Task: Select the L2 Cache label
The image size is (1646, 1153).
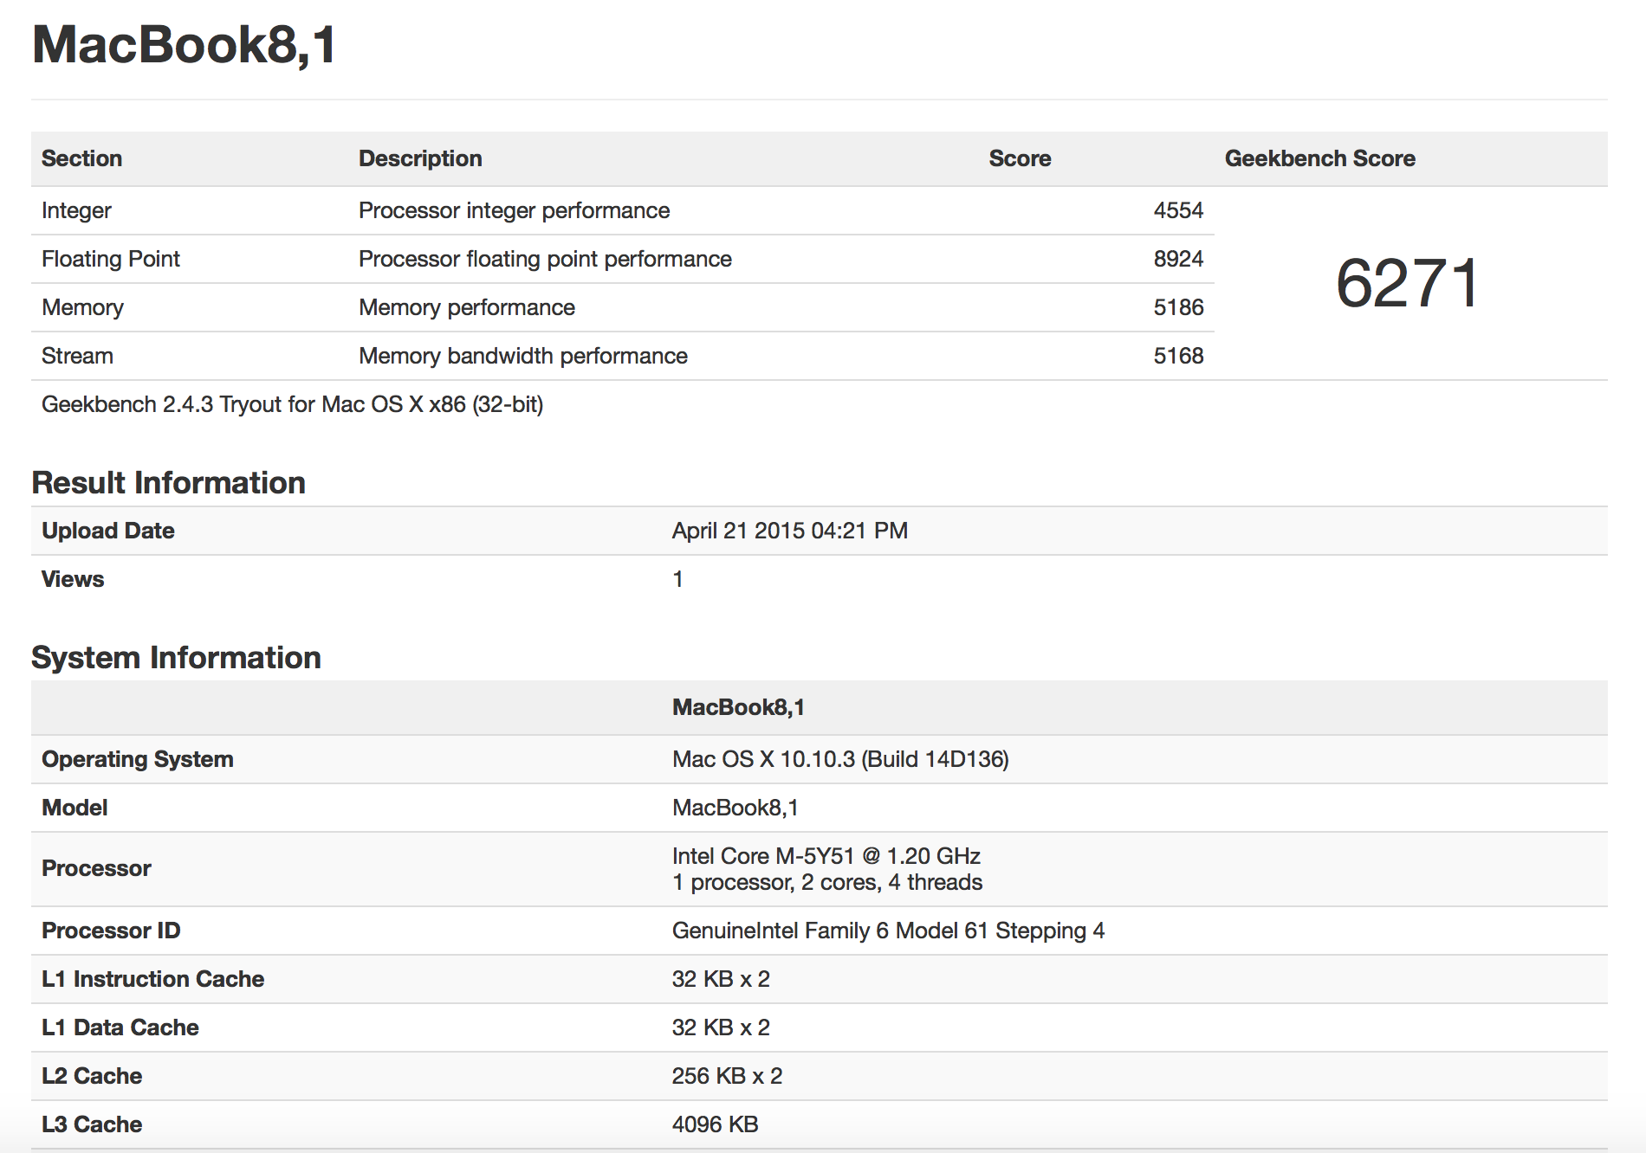Action: (x=92, y=1076)
